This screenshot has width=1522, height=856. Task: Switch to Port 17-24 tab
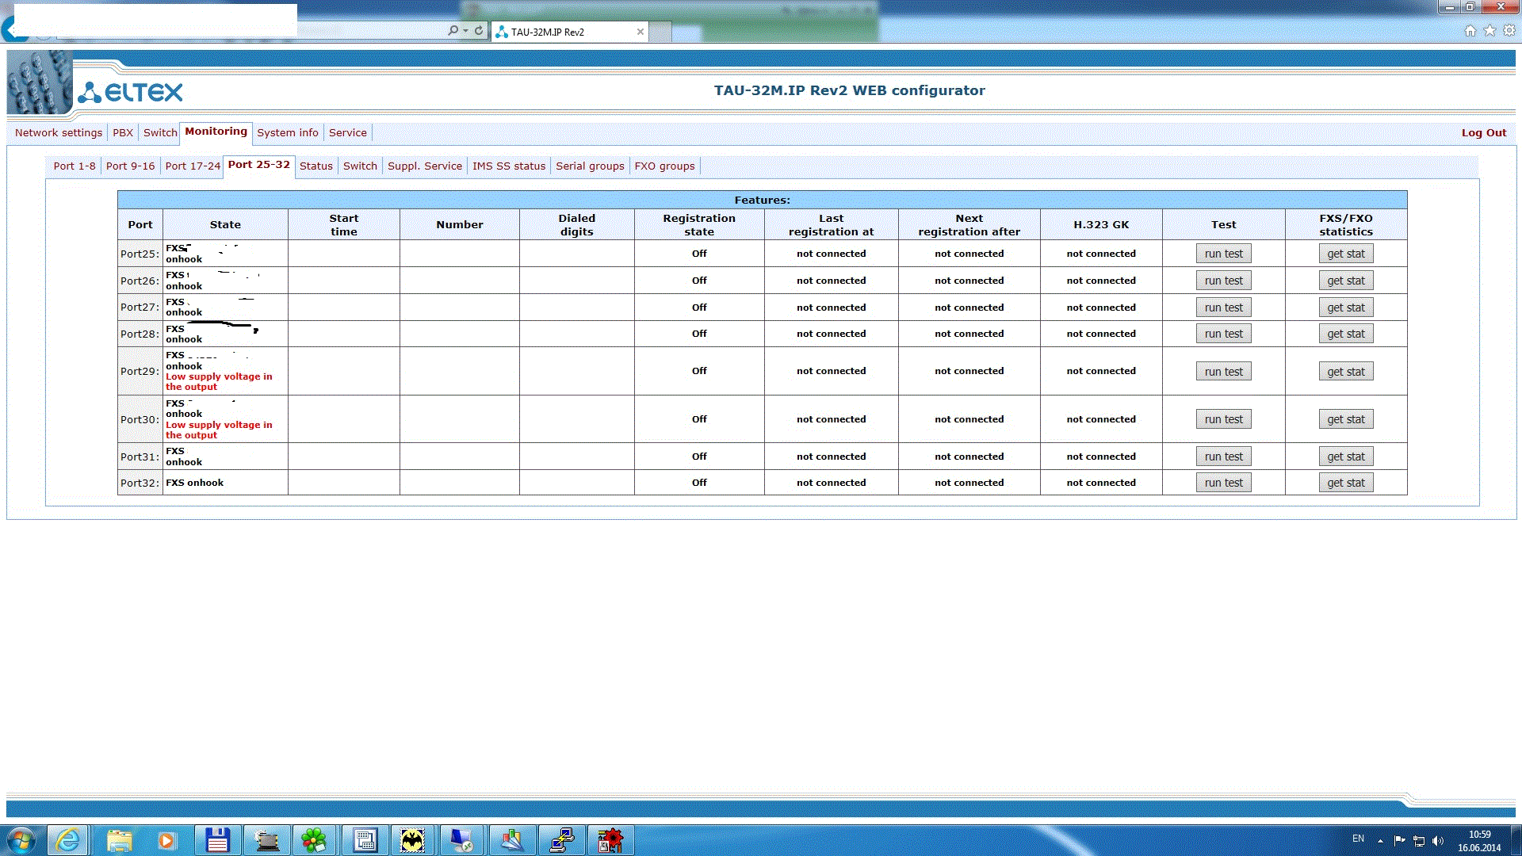point(193,166)
